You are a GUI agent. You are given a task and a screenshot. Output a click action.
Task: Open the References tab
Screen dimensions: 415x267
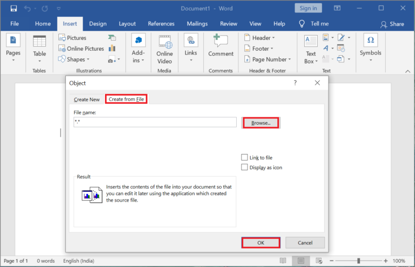161,24
